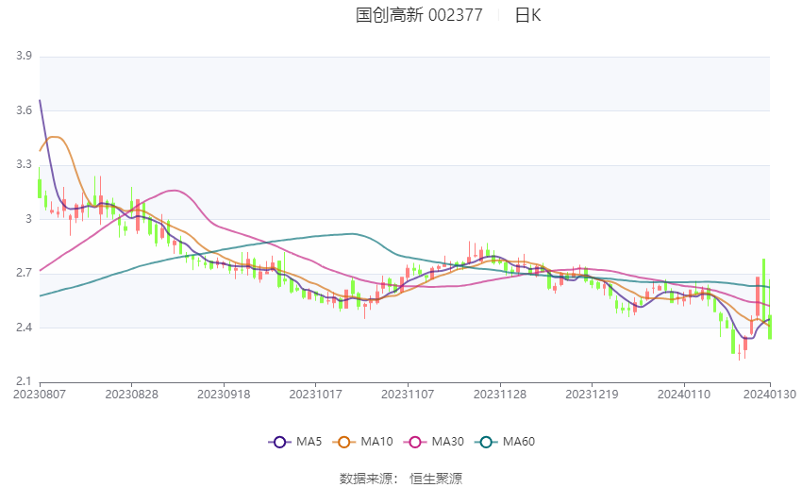Click the x-axis date label 20231017
The image size is (802, 488).
pyautogui.click(x=315, y=395)
